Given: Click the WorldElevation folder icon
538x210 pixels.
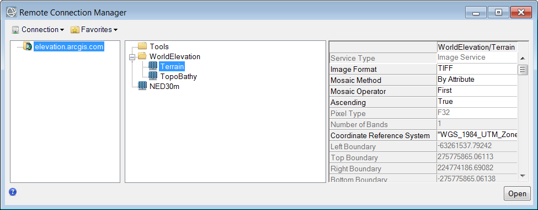Looking at the screenshot, I should coord(142,56).
